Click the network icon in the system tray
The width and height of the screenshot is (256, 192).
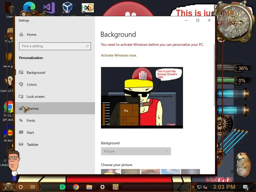coord(199,187)
